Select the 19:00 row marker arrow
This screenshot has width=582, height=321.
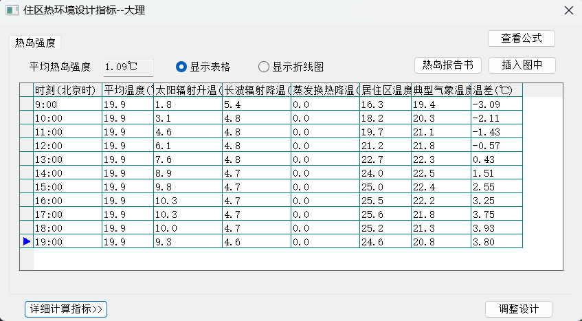tap(26, 242)
